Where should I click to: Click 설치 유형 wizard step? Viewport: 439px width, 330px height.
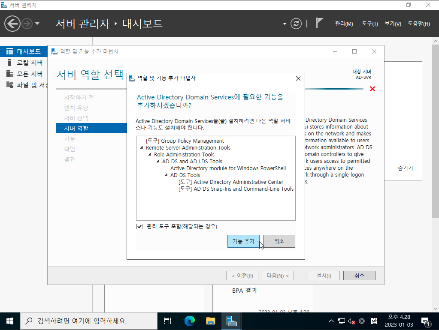point(76,108)
